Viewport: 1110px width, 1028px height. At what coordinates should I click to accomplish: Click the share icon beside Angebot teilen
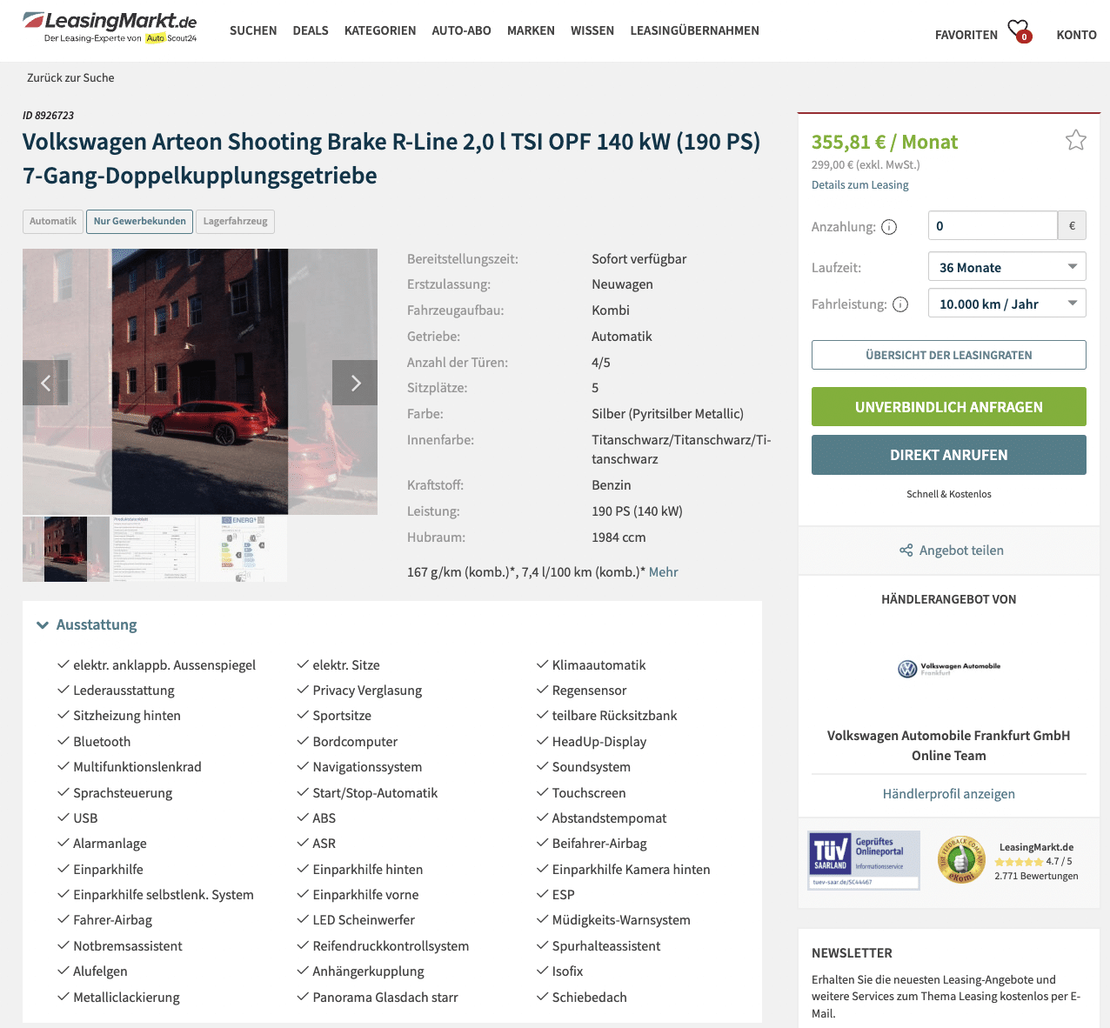[906, 551]
